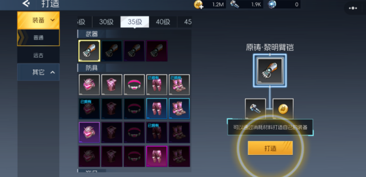Switch to the 40级 level tab
The image size is (366, 177).
pyautogui.click(x=163, y=22)
